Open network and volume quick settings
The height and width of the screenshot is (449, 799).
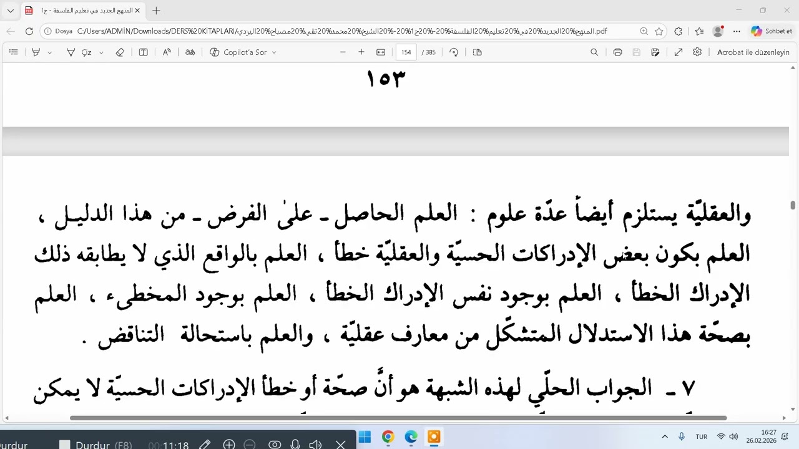727,437
